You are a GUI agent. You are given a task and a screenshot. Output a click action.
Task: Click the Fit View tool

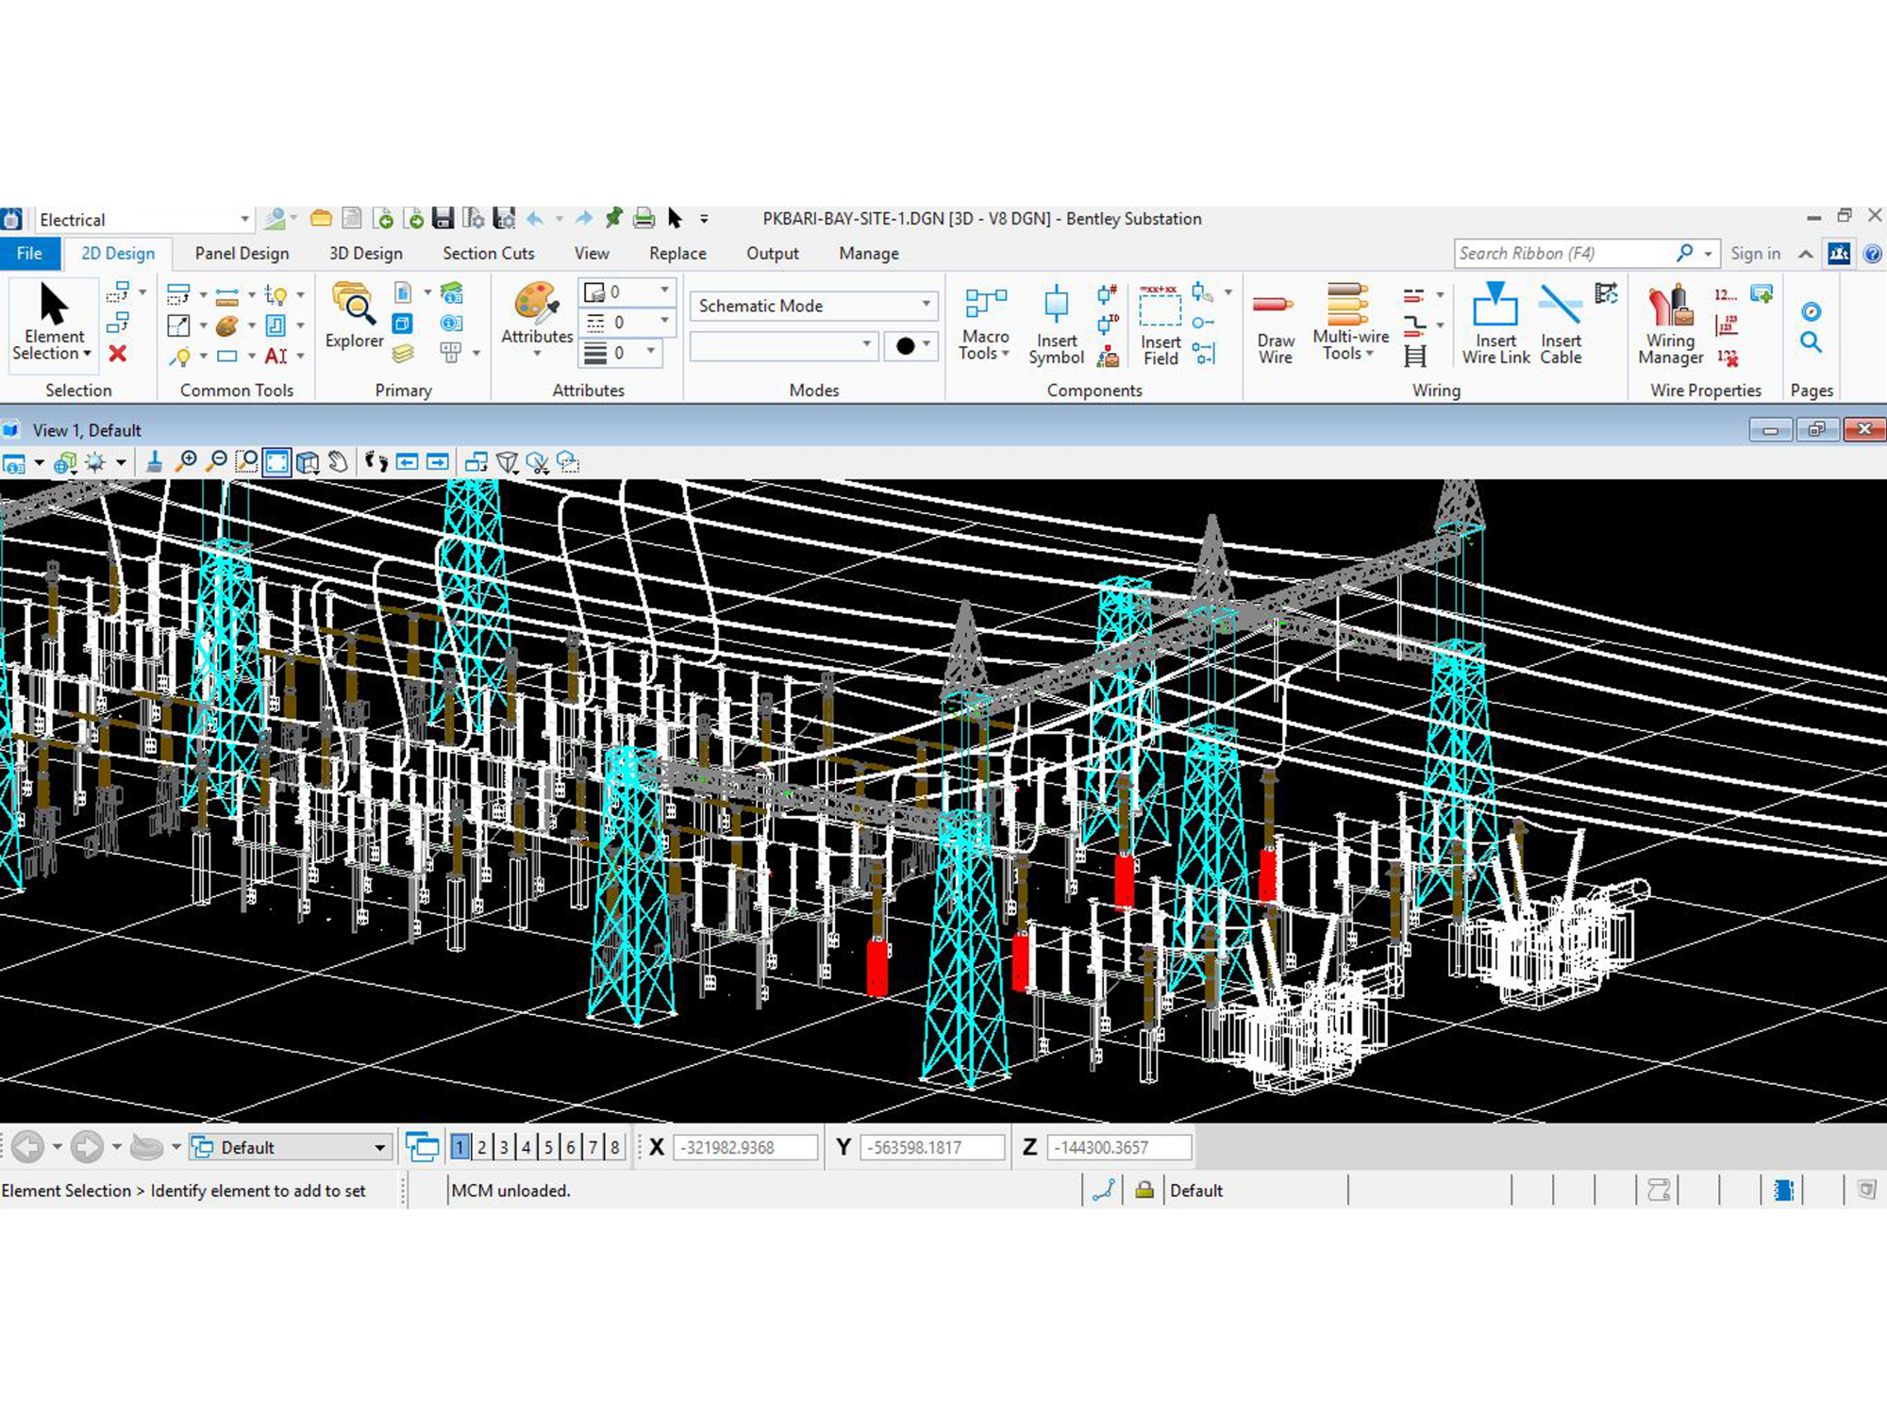click(276, 461)
